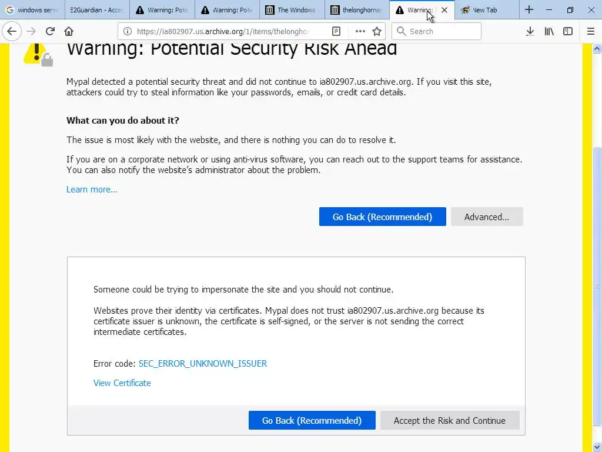Image resolution: width=602 pixels, height=452 pixels.
Task: Open the hamburger application menu
Action: (591, 31)
